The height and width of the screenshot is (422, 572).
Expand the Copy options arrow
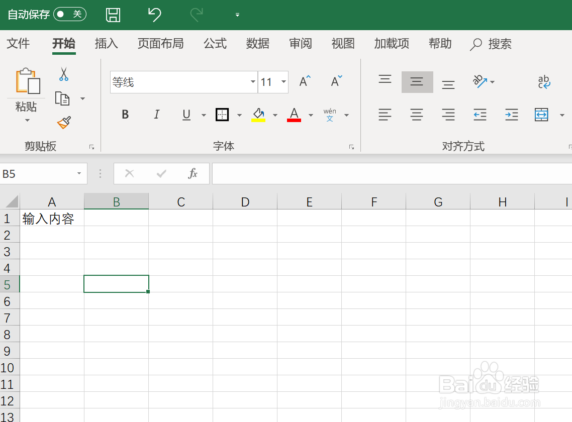(x=83, y=98)
